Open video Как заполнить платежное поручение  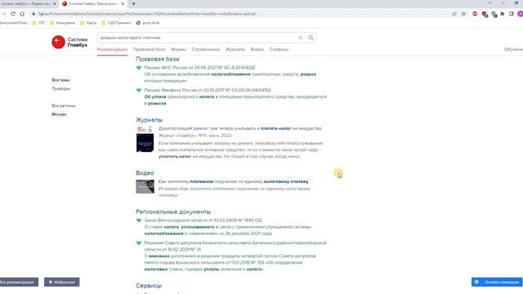[x=234, y=181]
